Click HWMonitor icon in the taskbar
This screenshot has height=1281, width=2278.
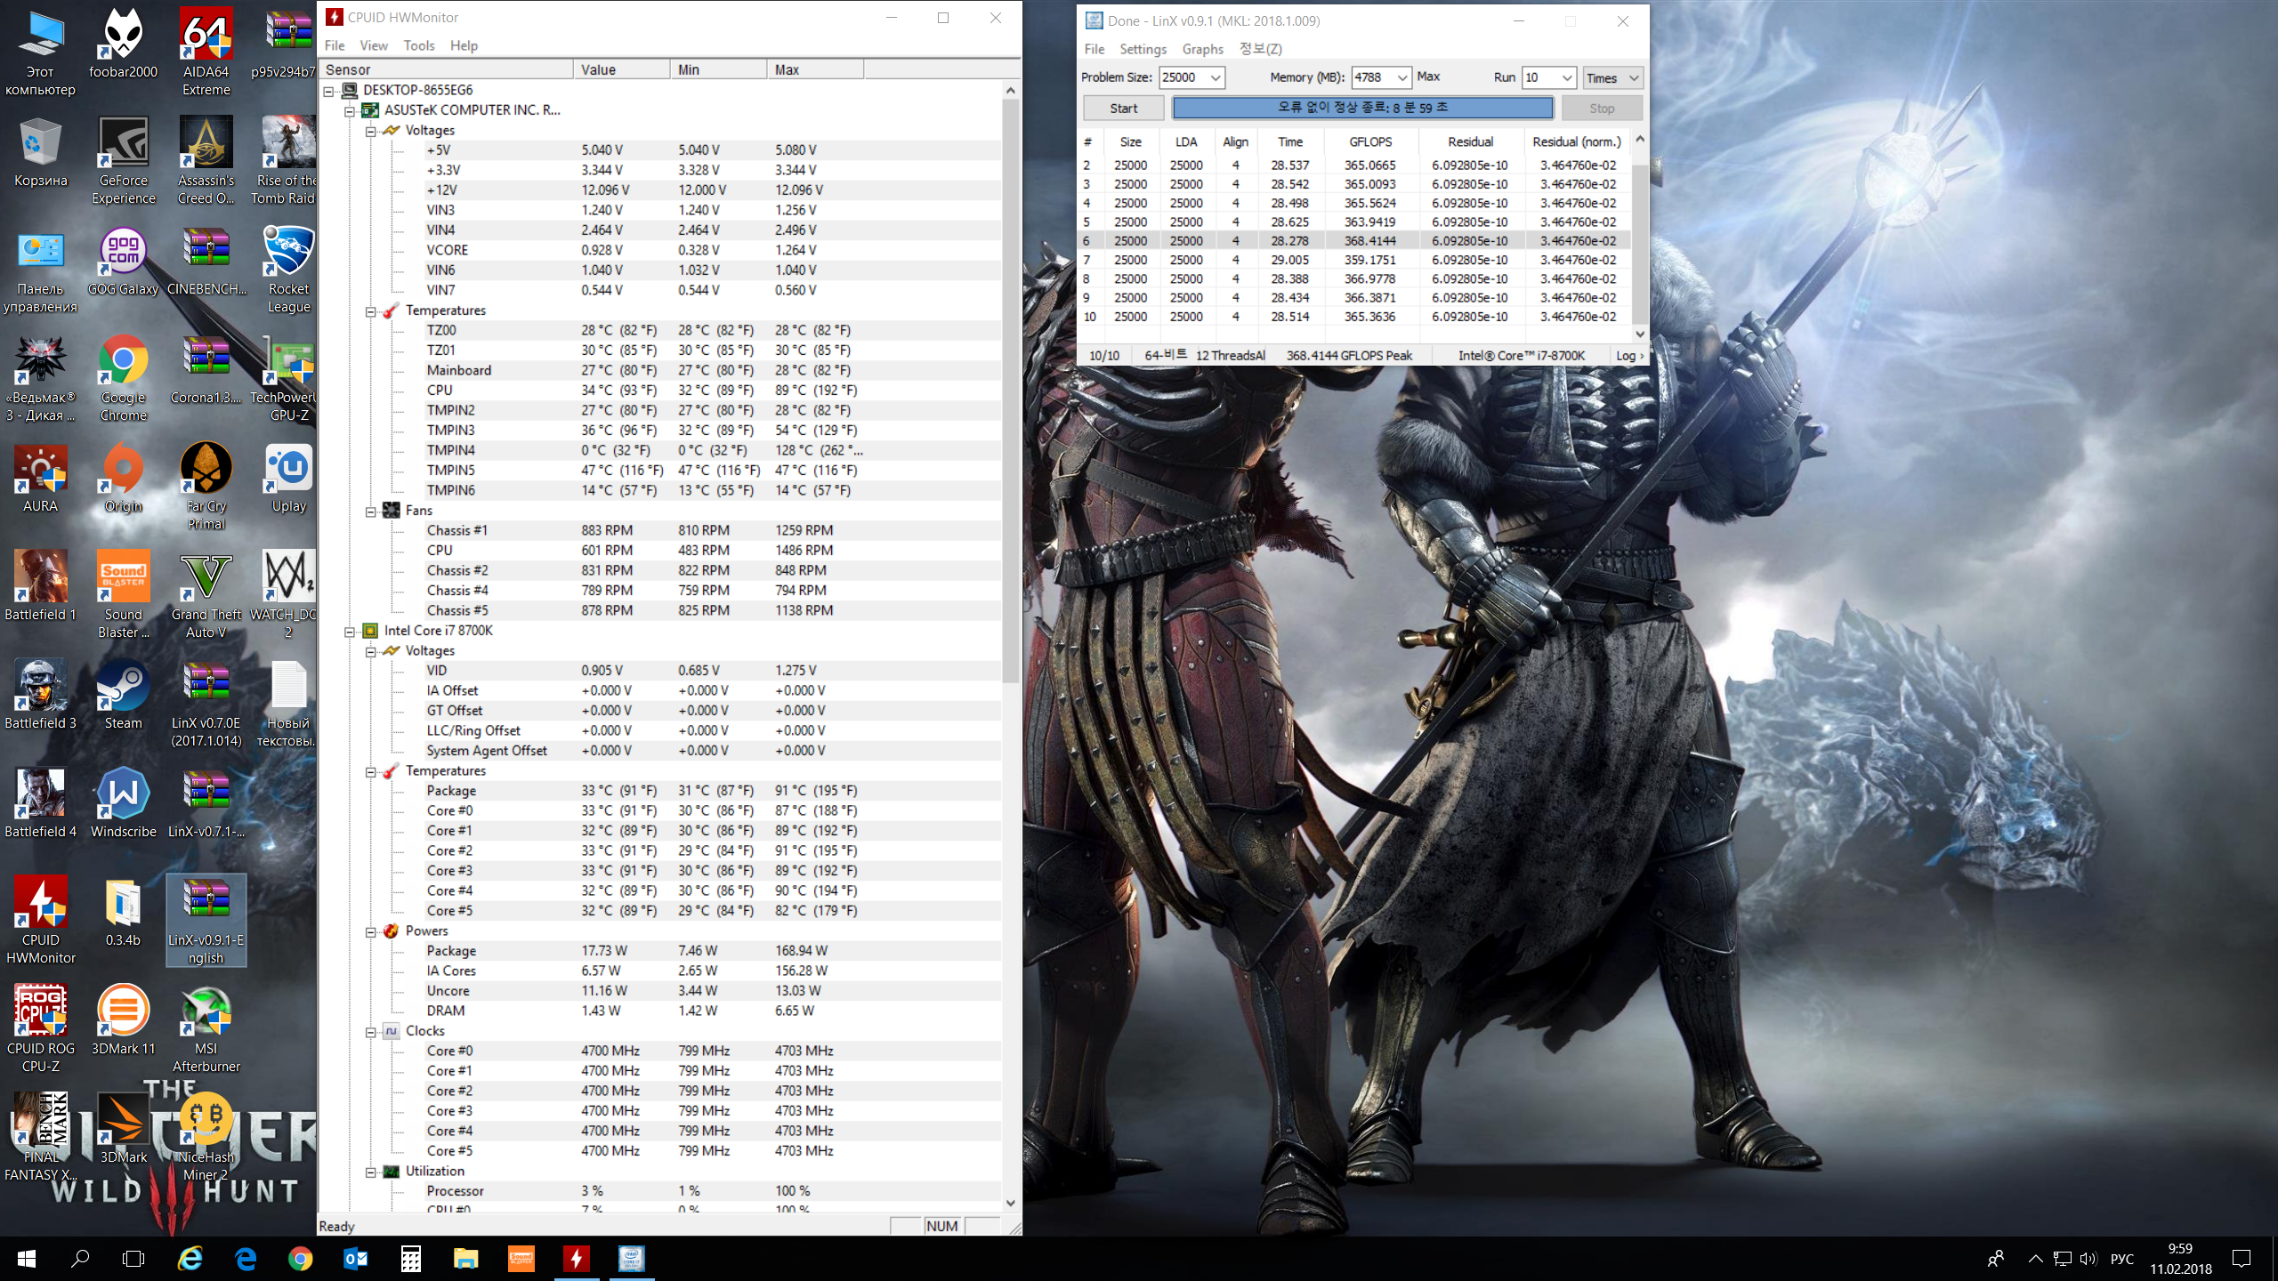[x=576, y=1258]
